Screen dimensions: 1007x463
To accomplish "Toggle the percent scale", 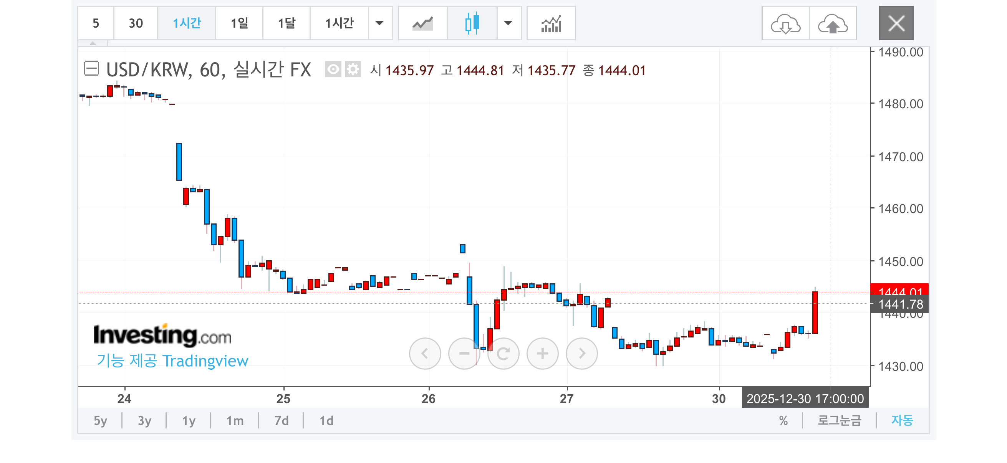I will pos(783,421).
